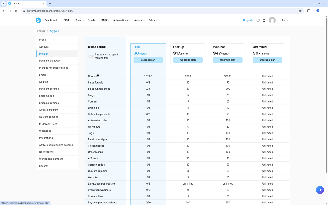Upgrade to the Webinar plan
The width and height of the screenshot is (328, 205).
click(228, 60)
